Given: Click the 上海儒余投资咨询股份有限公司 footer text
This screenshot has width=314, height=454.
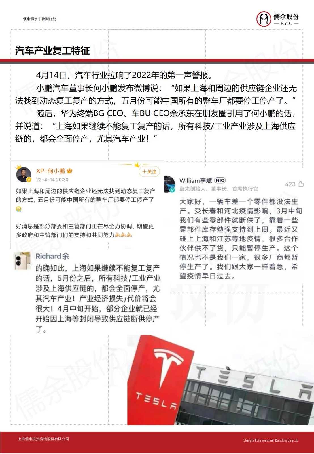Looking at the screenshot, I should coord(43,439).
